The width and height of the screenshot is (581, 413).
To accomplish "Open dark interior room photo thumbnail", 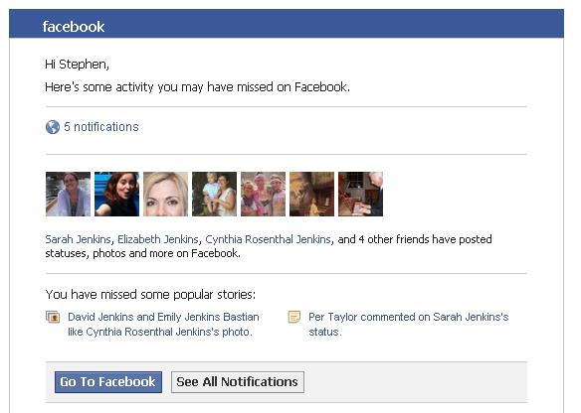I will point(311,195).
